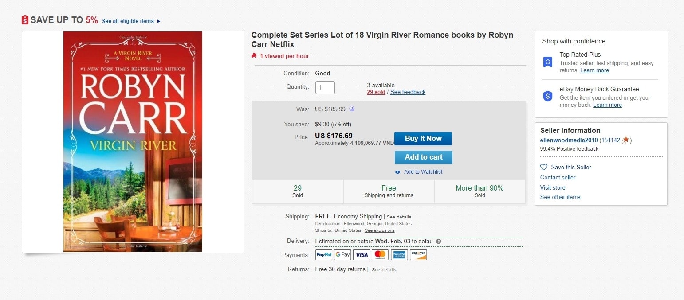
Task: Click the info icon beside the Was price
Action: 352,109
